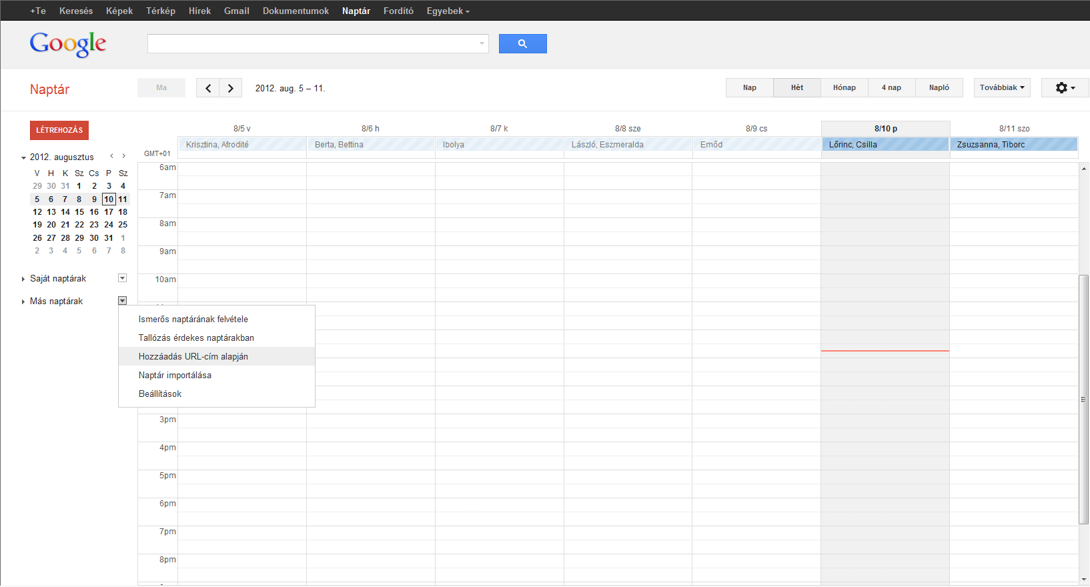Image resolution: width=1090 pixels, height=587 pixels.
Task: Go to previous week arrow
Action: coord(208,88)
